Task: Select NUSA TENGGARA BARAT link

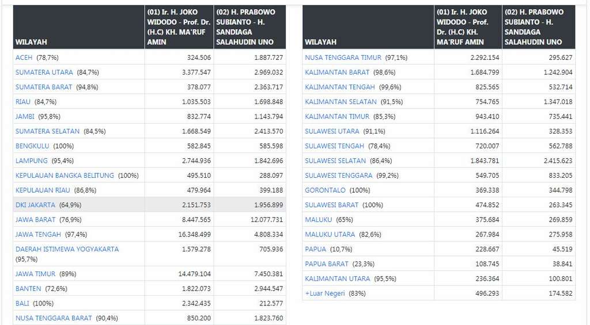Action: [x=54, y=318]
